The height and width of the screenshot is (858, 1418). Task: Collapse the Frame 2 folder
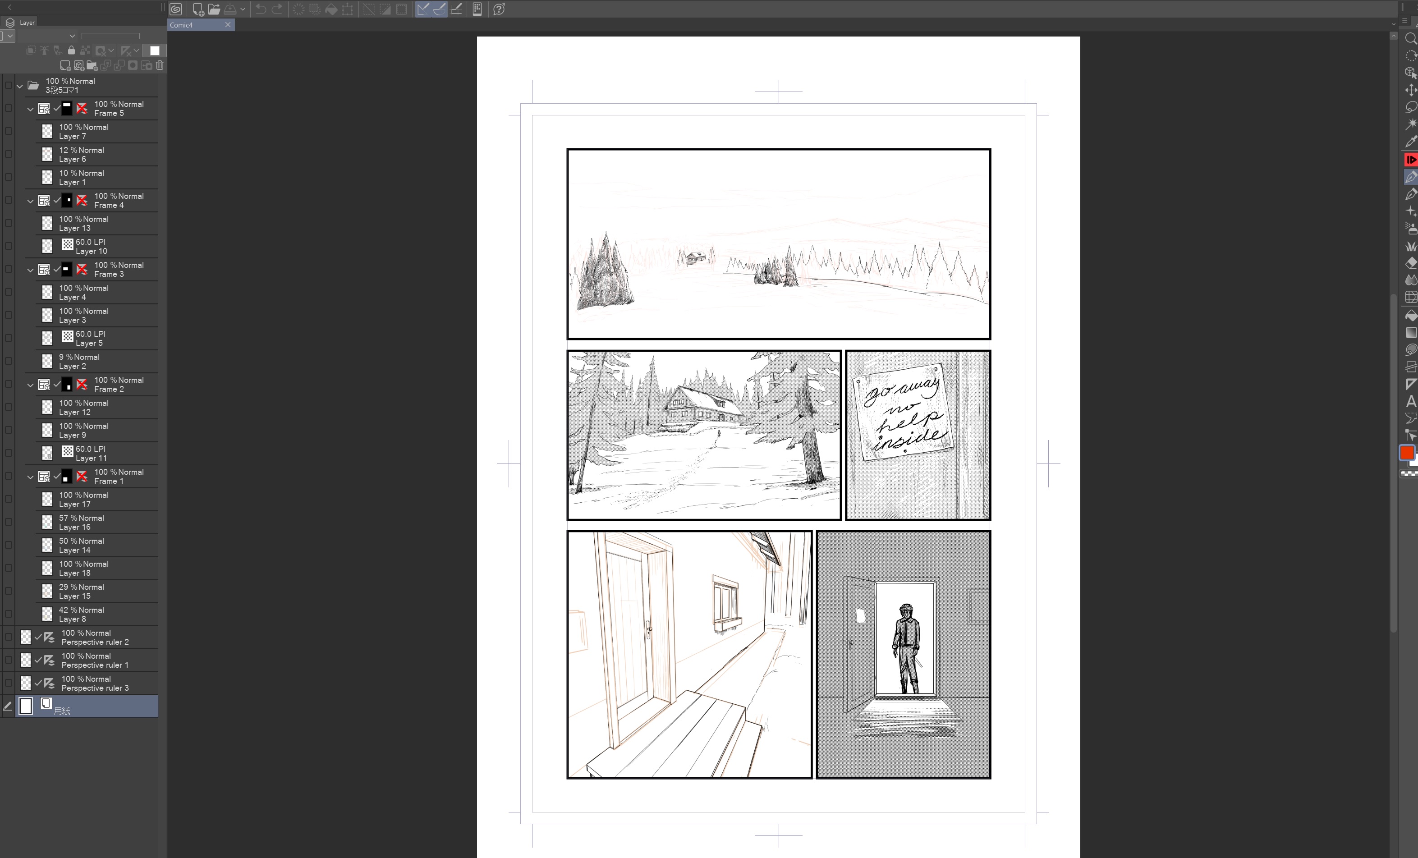31,385
